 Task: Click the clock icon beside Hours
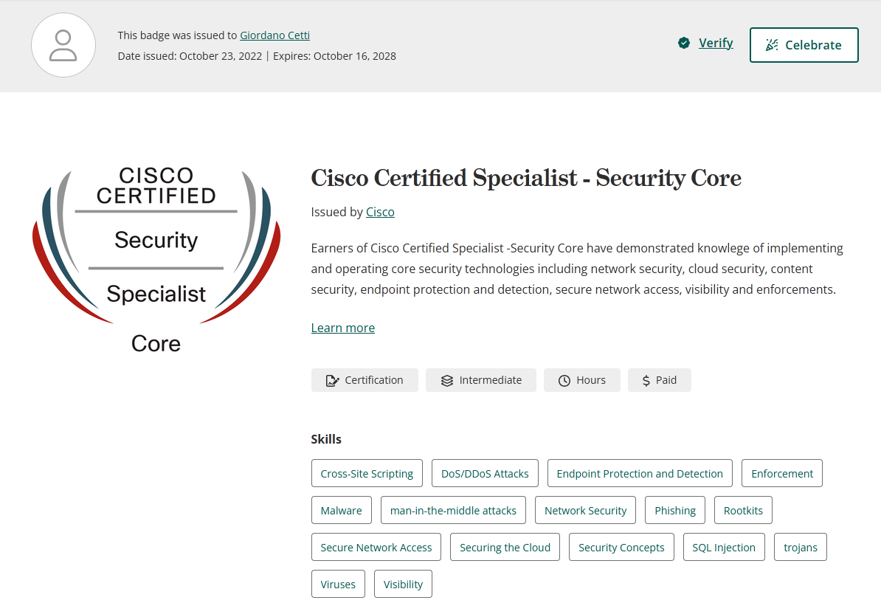pyautogui.click(x=564, y=380)
